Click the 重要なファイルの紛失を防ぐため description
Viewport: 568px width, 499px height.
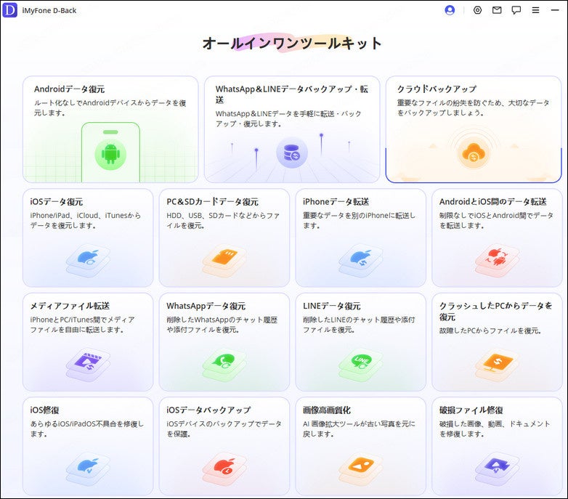coord(473,108)
